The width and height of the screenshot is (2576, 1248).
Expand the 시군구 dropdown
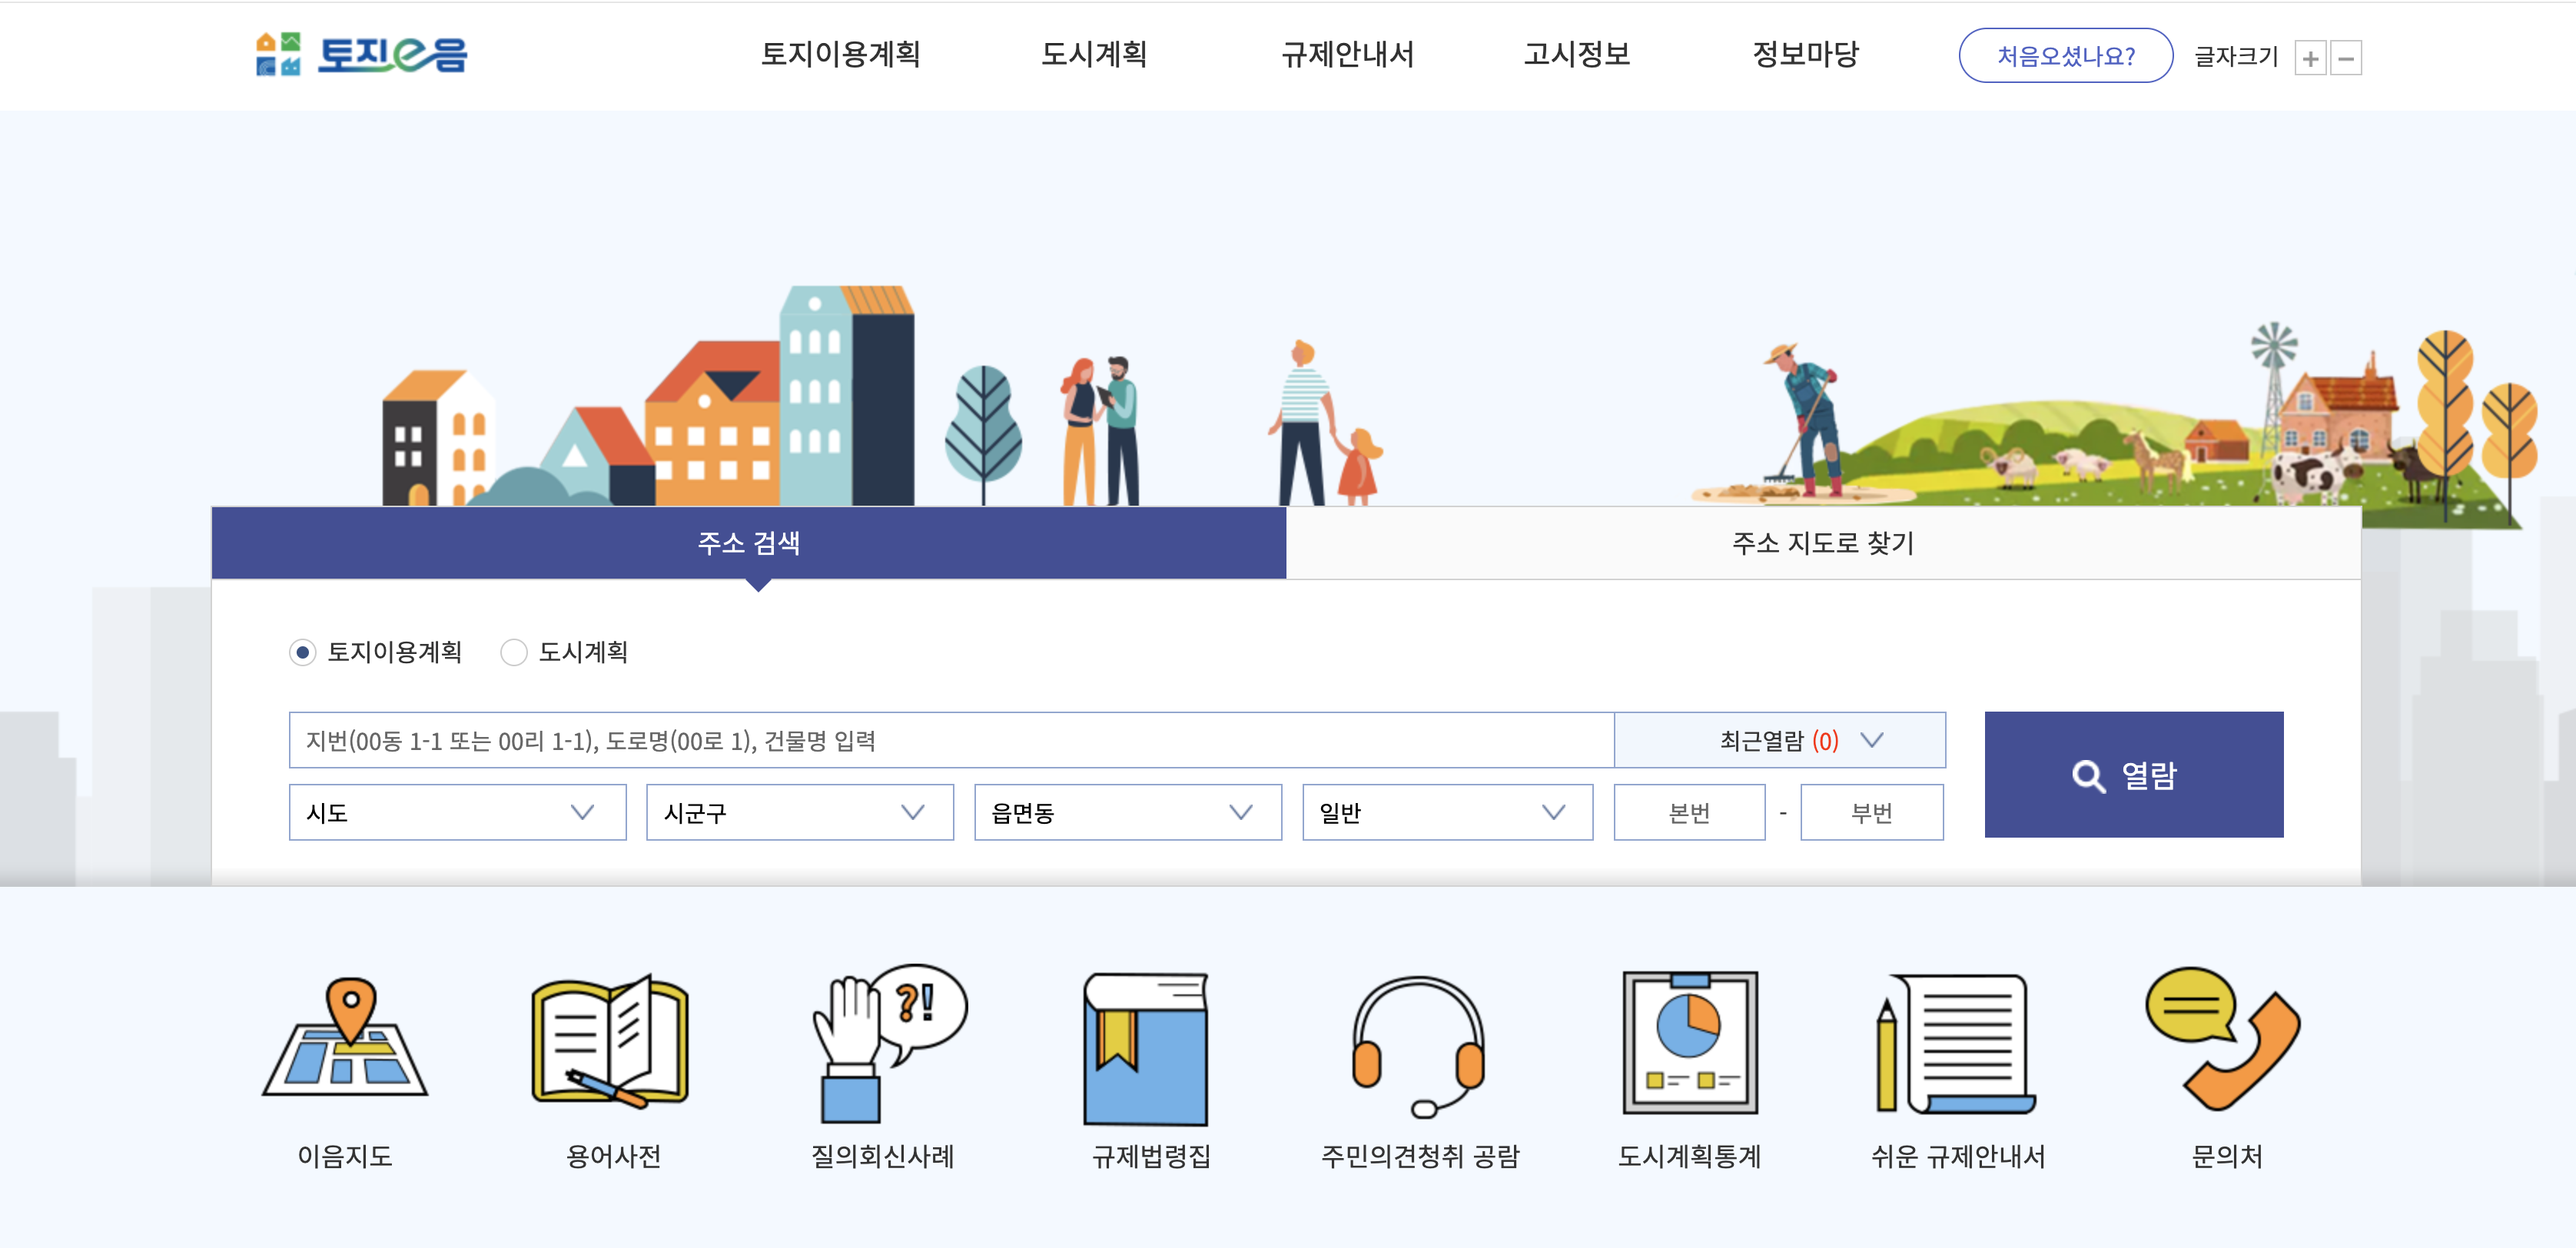[x=799, y=812]
